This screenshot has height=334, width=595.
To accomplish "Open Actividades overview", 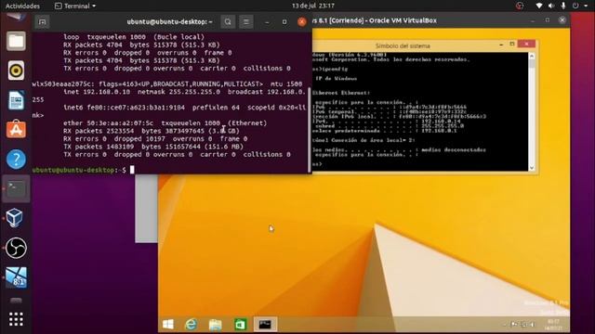I will (22, 6).
